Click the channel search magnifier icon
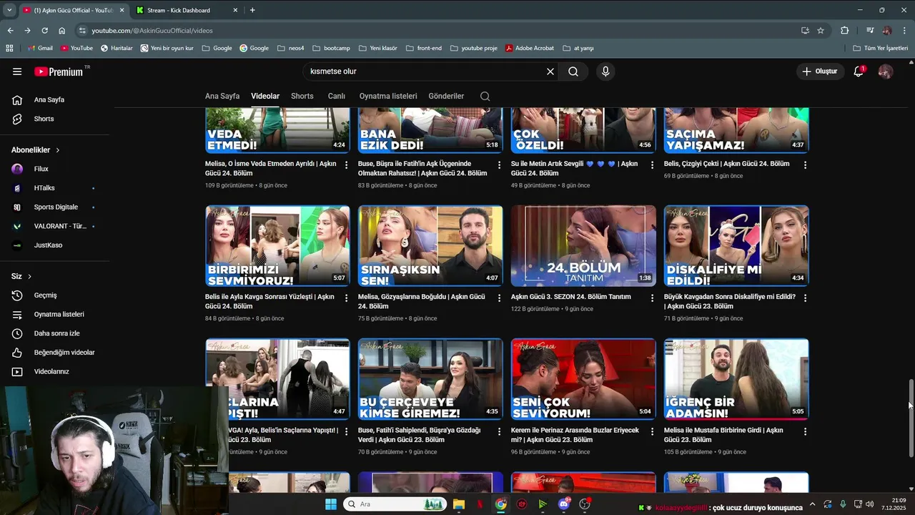The height and width of the screenshot is (515, 915). [485, 96]
